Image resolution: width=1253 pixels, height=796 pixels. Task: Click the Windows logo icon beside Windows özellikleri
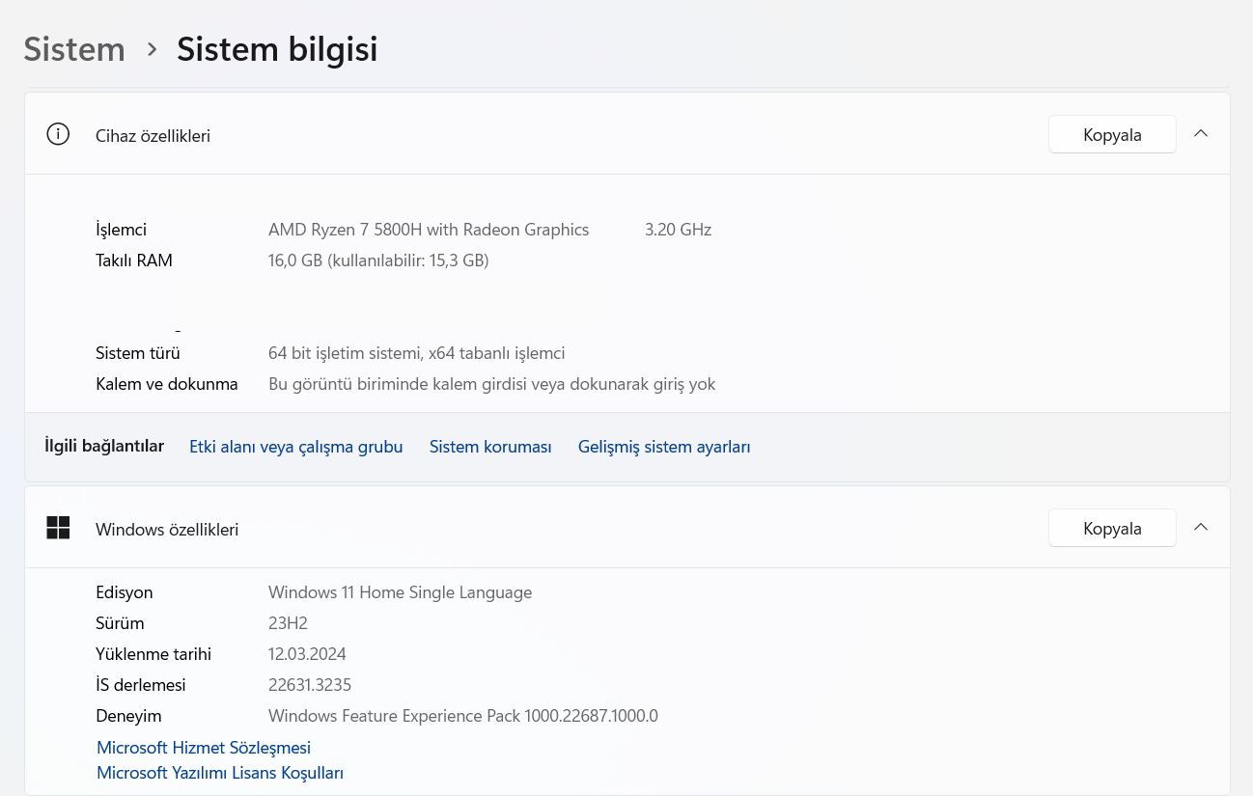pos(58,528)
